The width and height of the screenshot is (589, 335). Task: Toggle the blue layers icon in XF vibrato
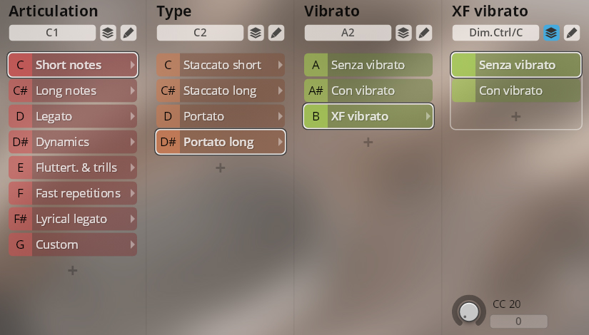pyautogui.click(x=550, y=33)
